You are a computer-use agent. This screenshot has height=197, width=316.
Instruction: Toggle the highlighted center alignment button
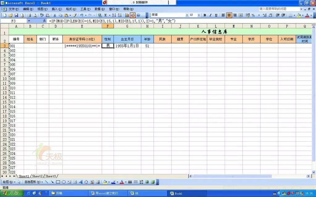(229, 15)
